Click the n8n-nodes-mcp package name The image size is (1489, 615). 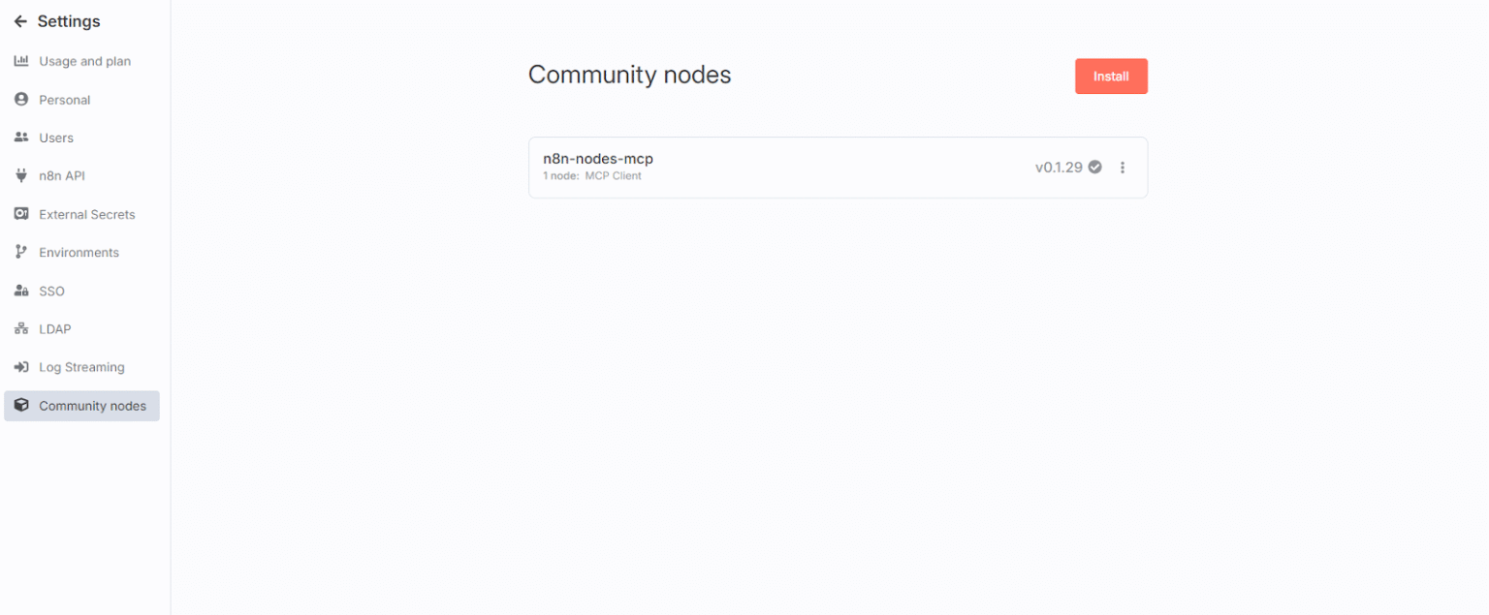click(x=598, y=159)
